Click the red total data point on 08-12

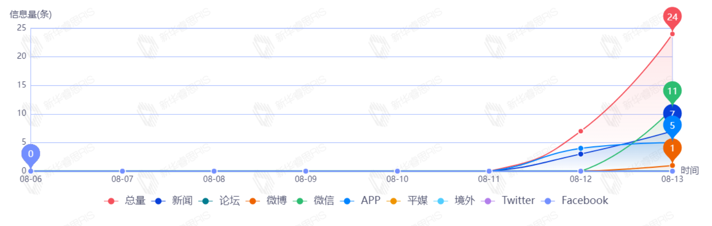pyautogui.click(x=580, y=131)
